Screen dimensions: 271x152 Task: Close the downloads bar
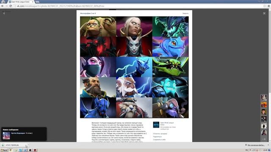point(268,145)
